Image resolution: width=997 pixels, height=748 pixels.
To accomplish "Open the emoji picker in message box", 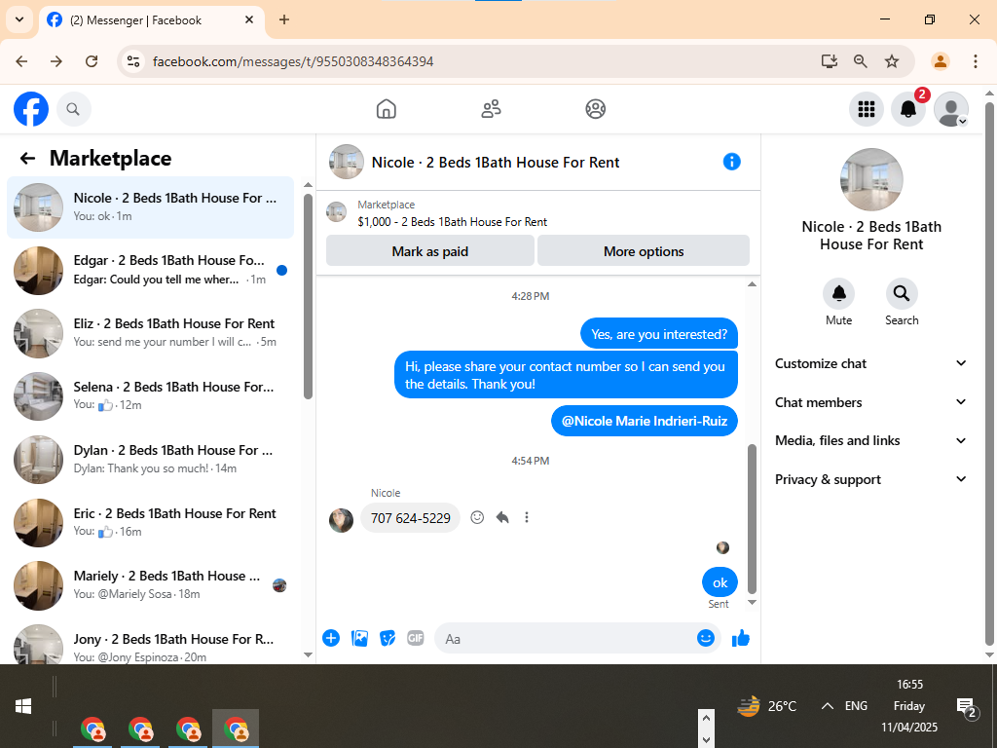I will pyautogui.click(x=705, y=638).
